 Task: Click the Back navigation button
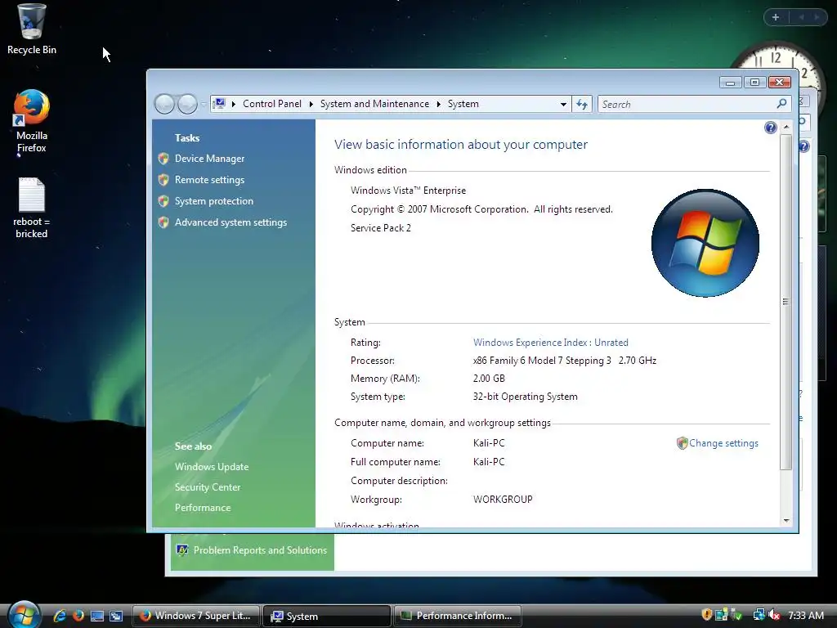[164, 104]
